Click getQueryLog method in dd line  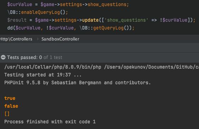[x=108, y=28]
